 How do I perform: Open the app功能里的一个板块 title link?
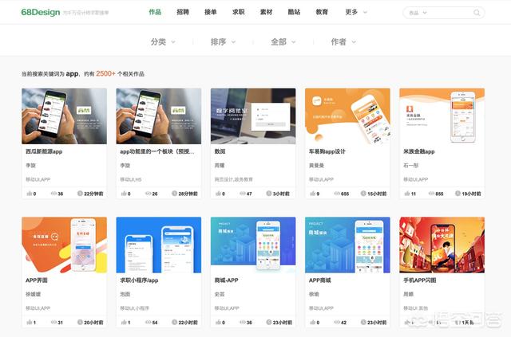[157, 151]
